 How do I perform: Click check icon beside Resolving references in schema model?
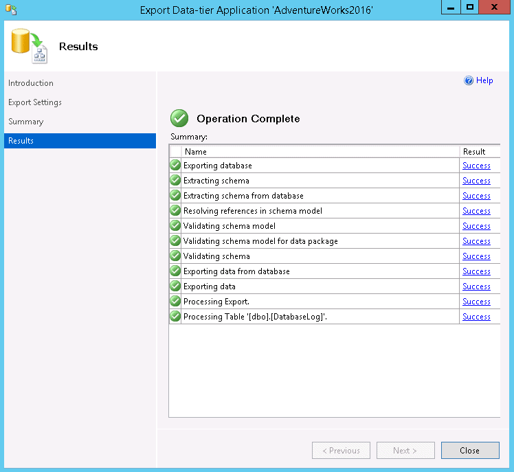click(x=175, y=210)
